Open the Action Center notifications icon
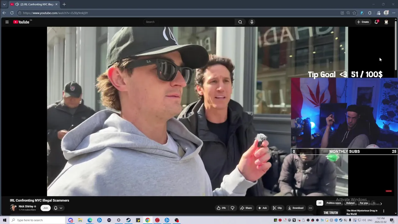Screen dimensions: 398x224 click(x=392, y=220)
